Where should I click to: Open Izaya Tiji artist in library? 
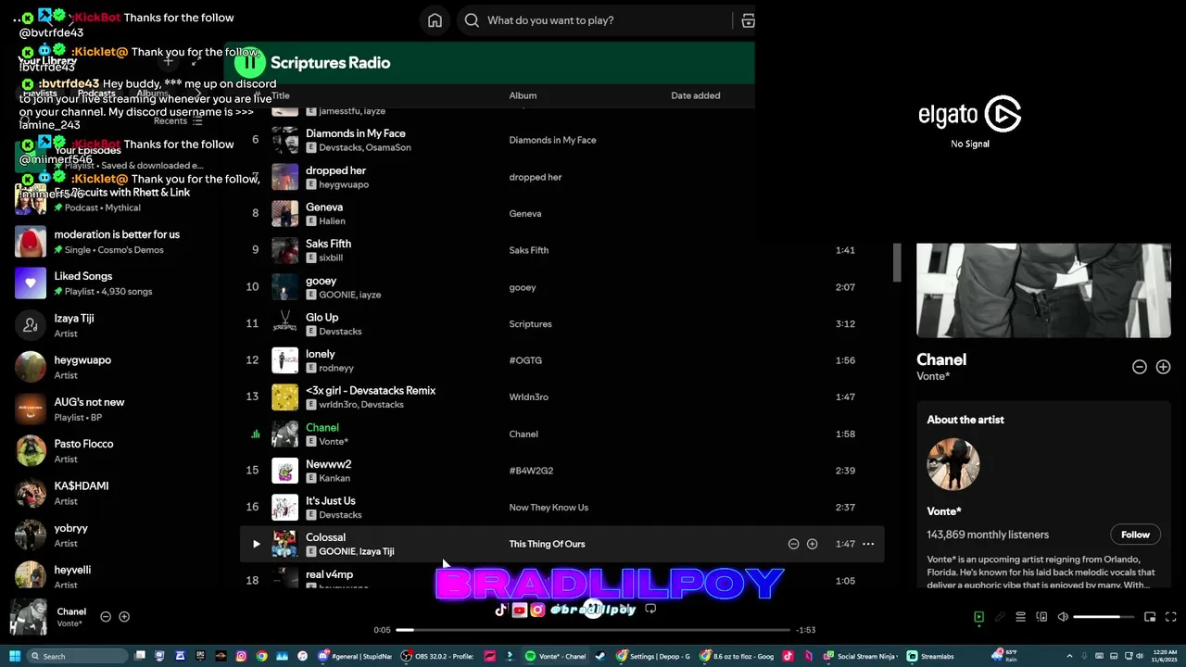pyautogui.click(x=111, y=325)
